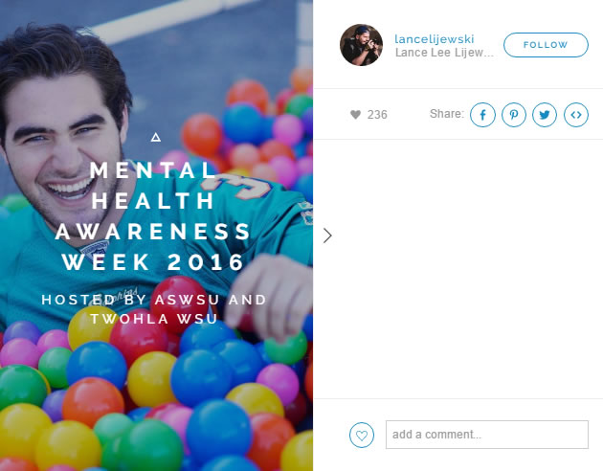This screenshot has width=603, height=471.
Task: Click the 236 likes count
Action: coord(377,115)
